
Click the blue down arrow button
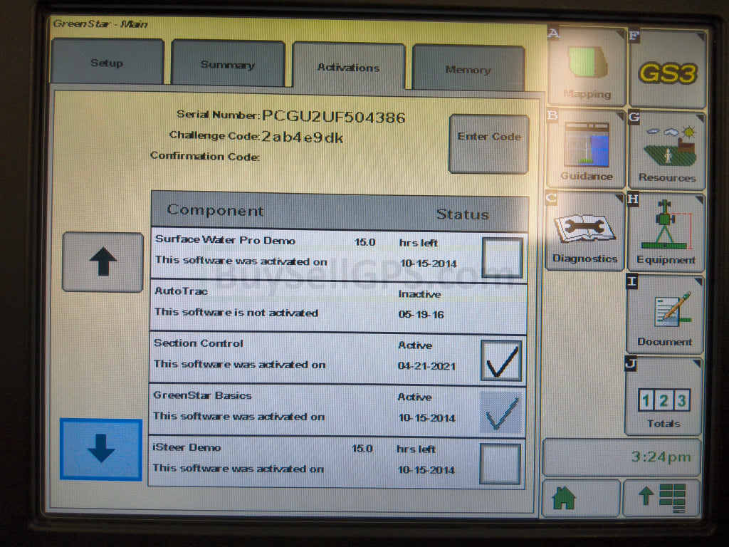(x=101, y=449)
